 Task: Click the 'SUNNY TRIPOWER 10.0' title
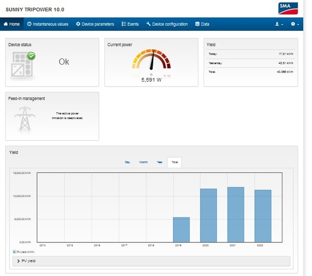[35, 10]
